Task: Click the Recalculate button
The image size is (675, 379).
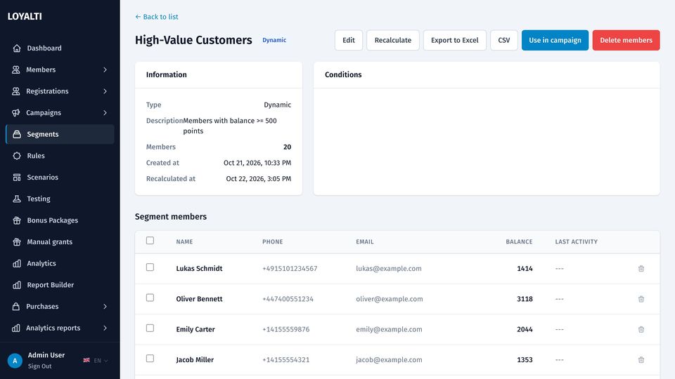Action: (393, 40)
